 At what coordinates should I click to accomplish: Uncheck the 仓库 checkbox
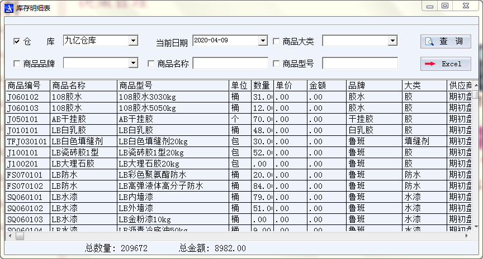[x=17, y=41]
